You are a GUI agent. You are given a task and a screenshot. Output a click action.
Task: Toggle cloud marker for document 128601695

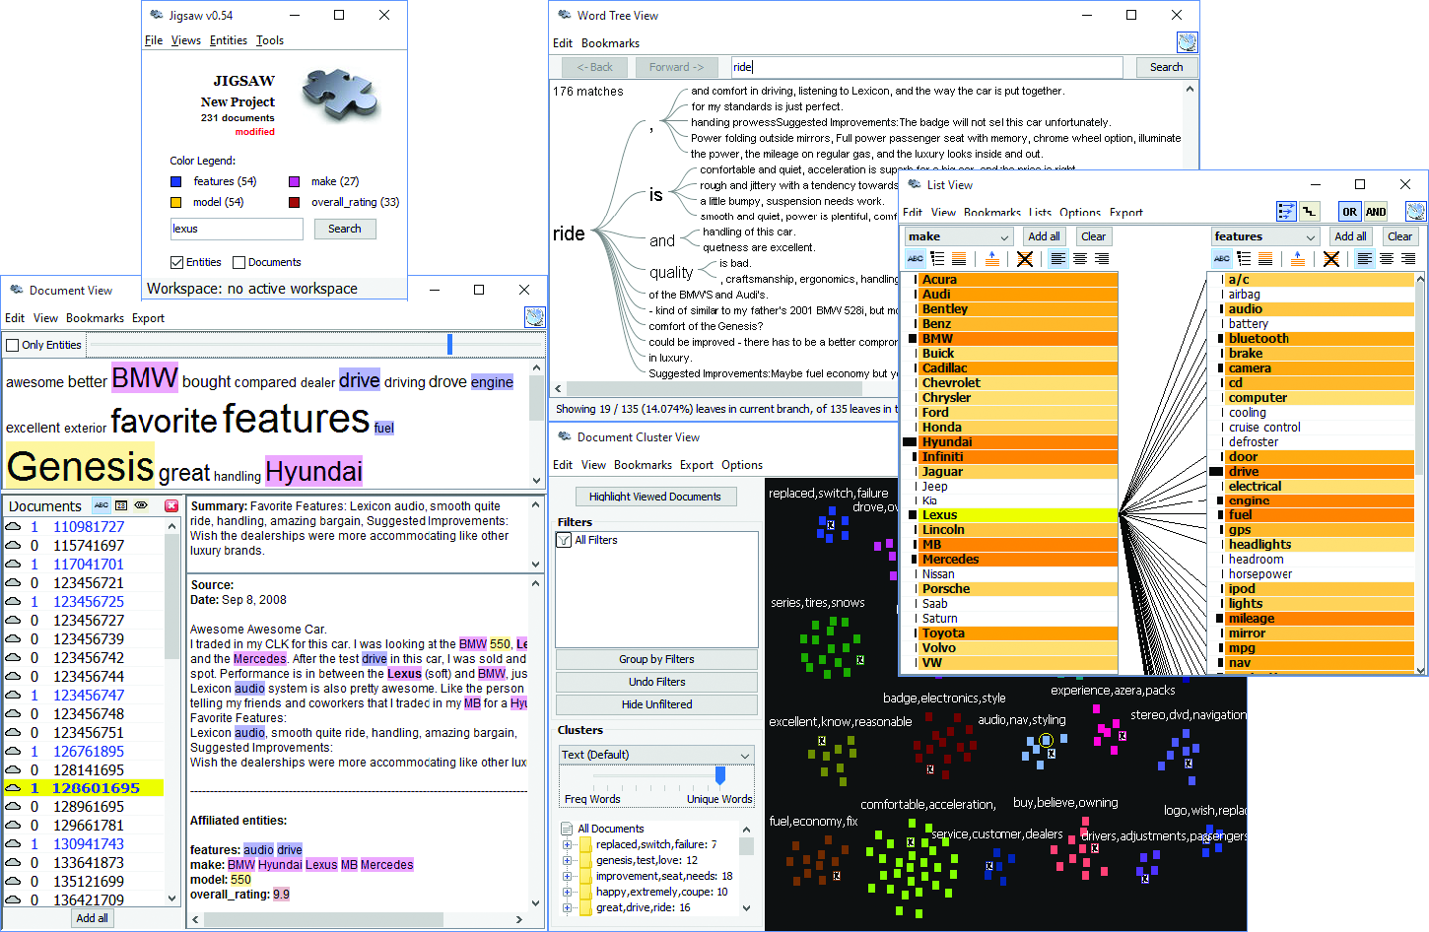tap(13, 788)
